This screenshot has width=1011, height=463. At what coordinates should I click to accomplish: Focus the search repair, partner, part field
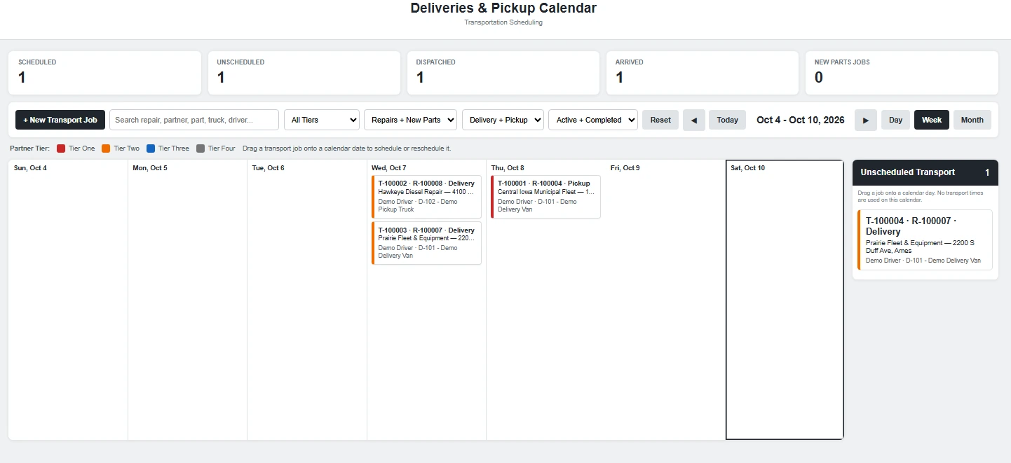194,120
